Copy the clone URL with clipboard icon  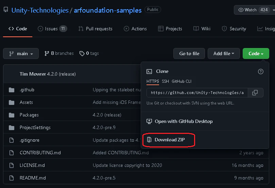tap(255, 93)
